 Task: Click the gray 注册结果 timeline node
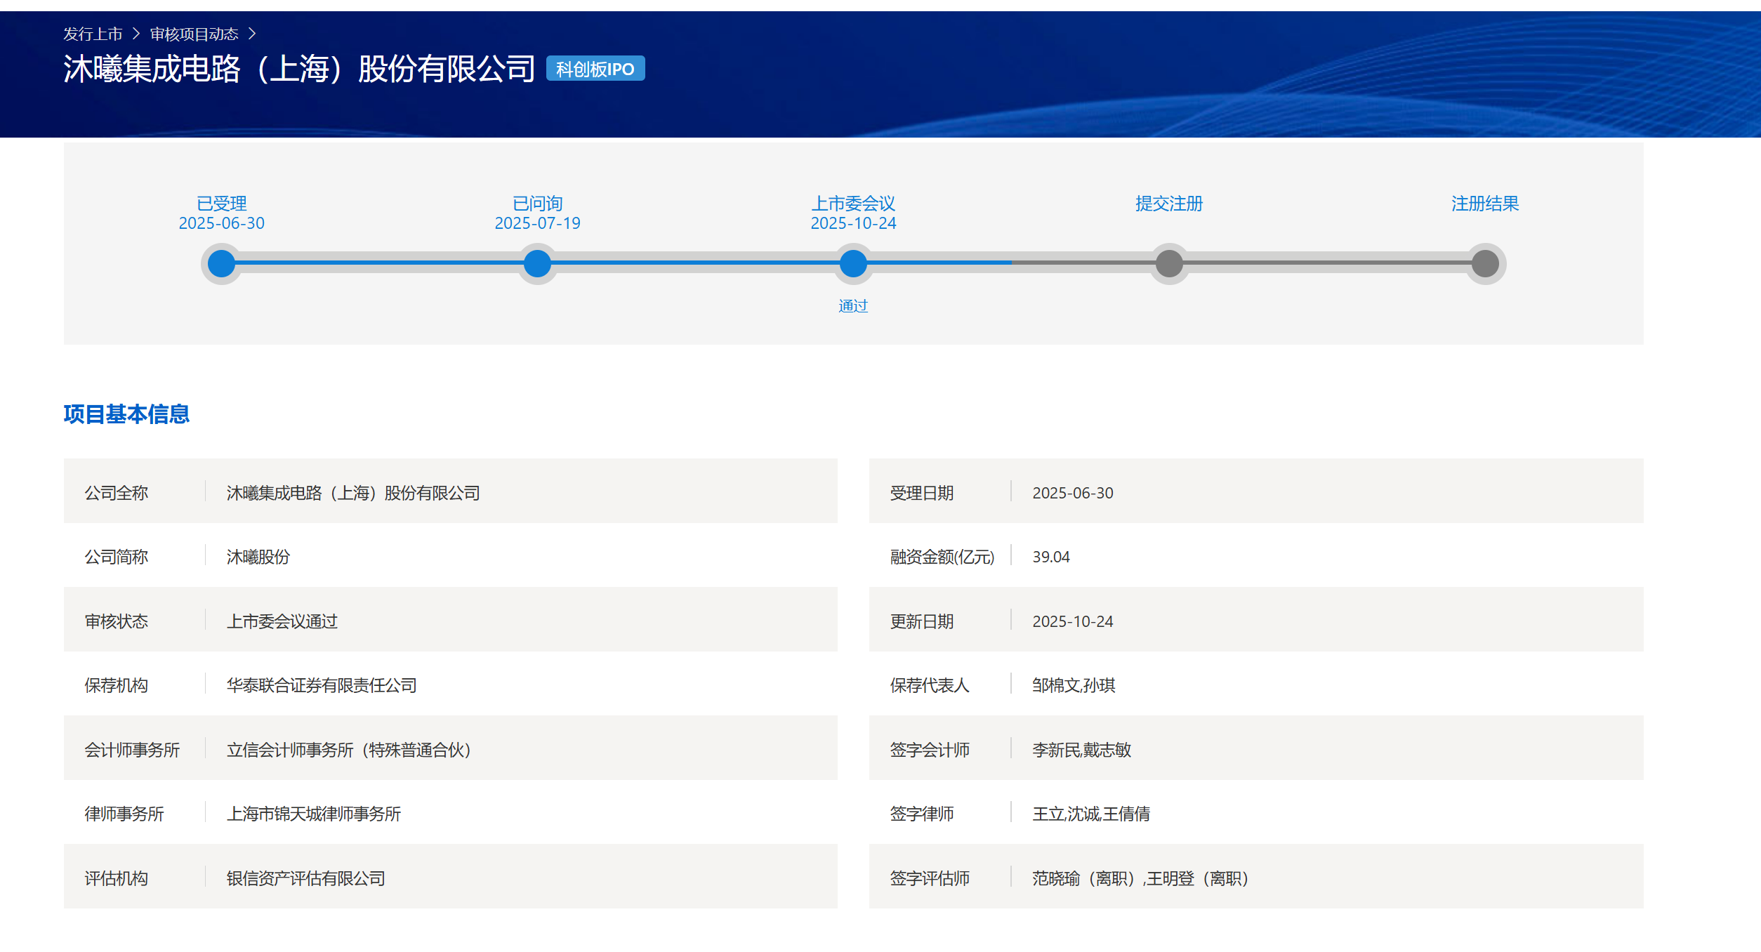tap(1485, 264)
